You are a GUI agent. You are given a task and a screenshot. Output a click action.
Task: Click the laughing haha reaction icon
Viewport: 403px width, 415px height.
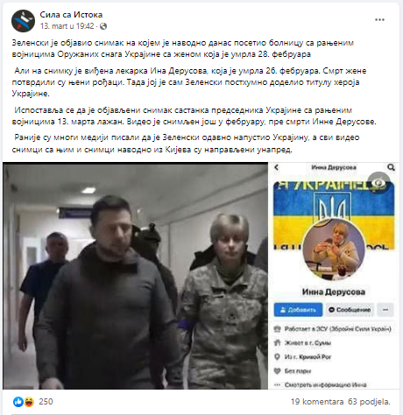coord(29,402)
